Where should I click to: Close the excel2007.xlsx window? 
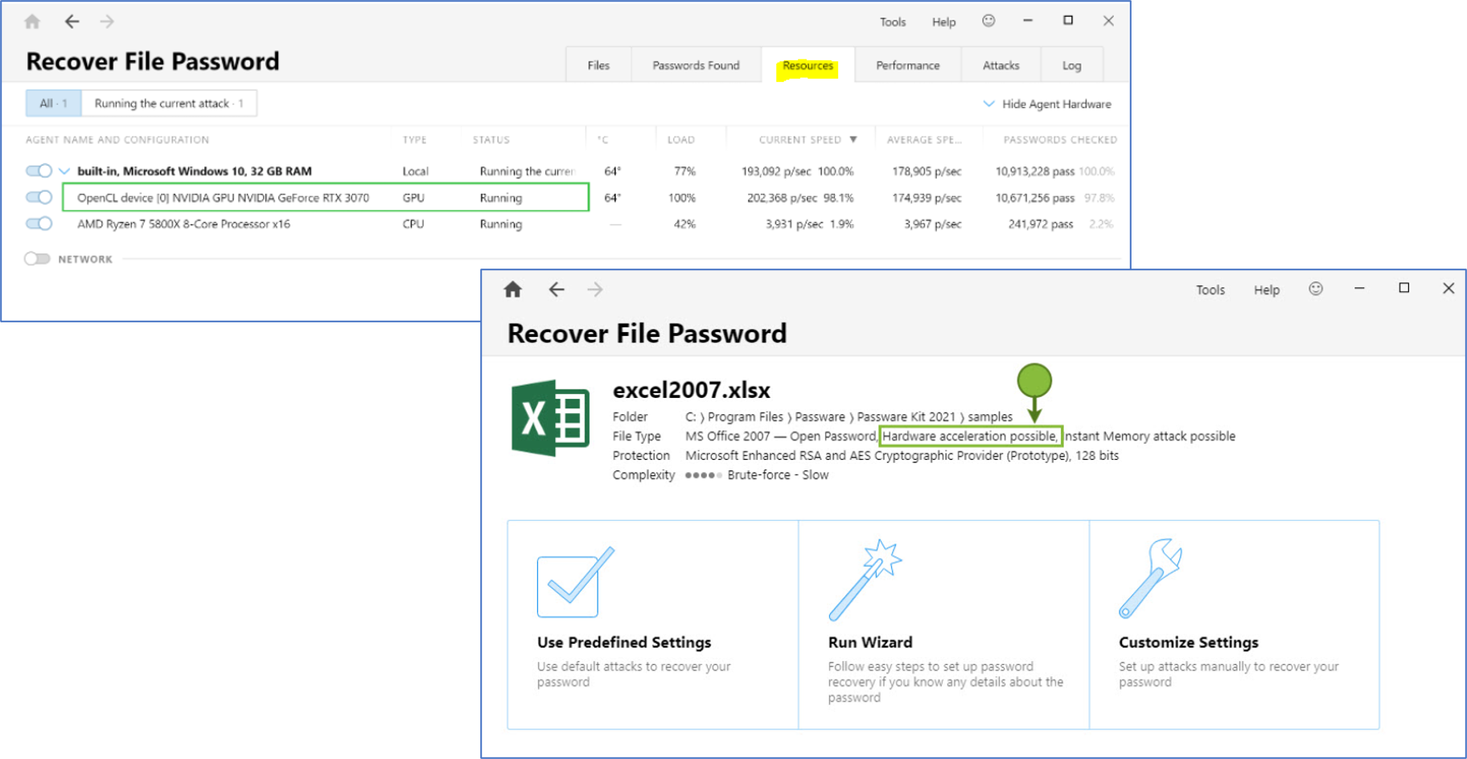click(1449, 288)
